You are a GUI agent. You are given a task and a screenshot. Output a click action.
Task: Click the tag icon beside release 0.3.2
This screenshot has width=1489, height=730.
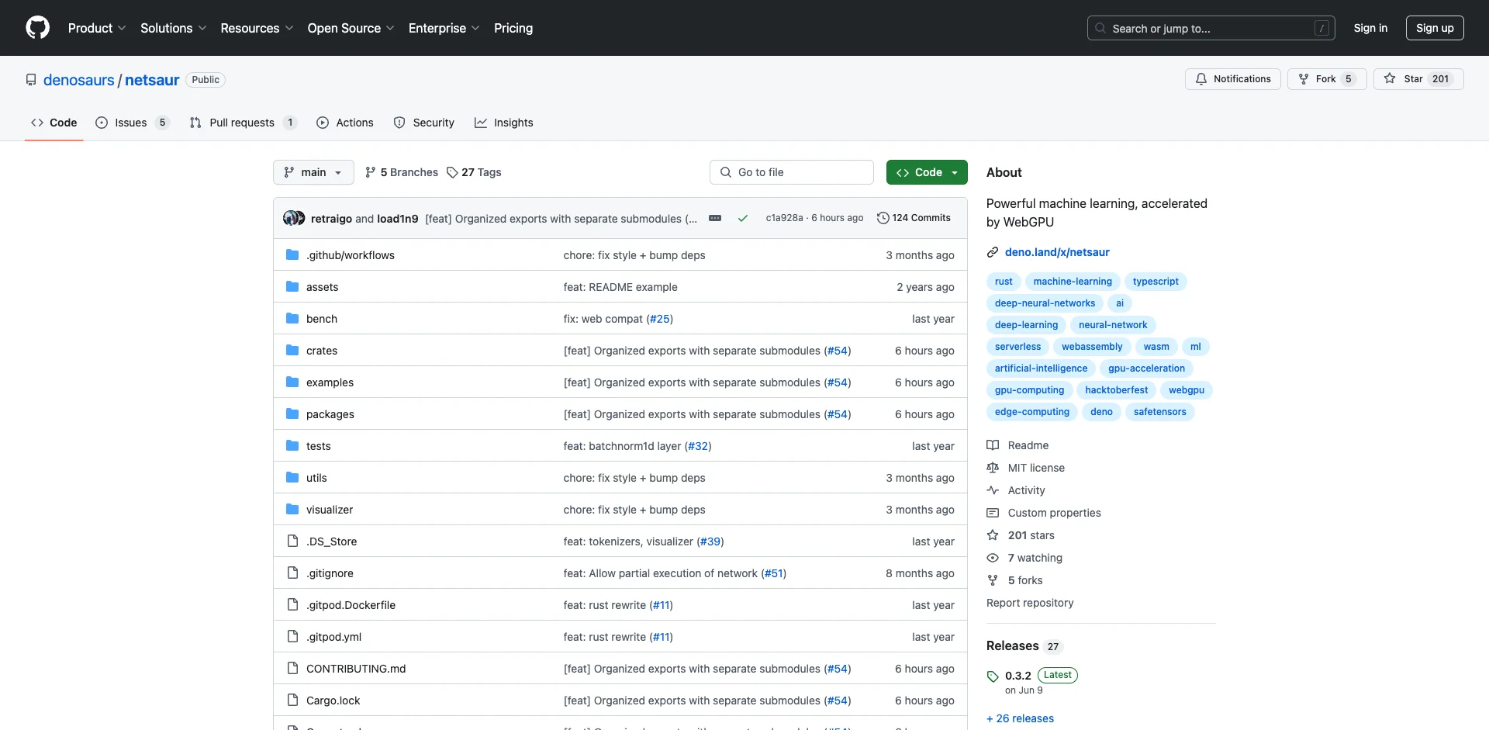993,676
